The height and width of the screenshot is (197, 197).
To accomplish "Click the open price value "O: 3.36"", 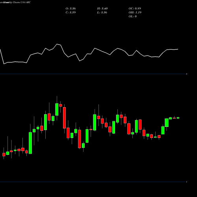I will (x=71, y=9).
